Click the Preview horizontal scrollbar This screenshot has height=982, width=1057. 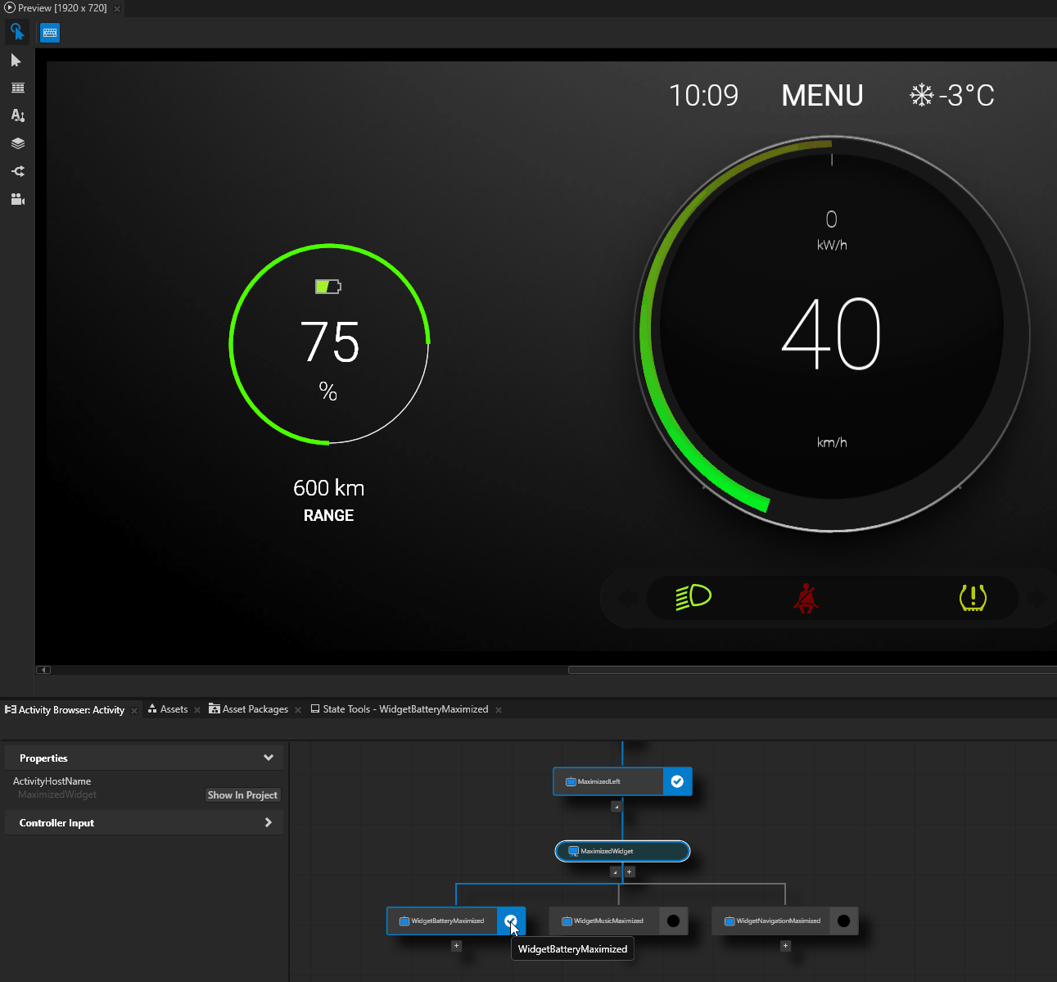811,670
